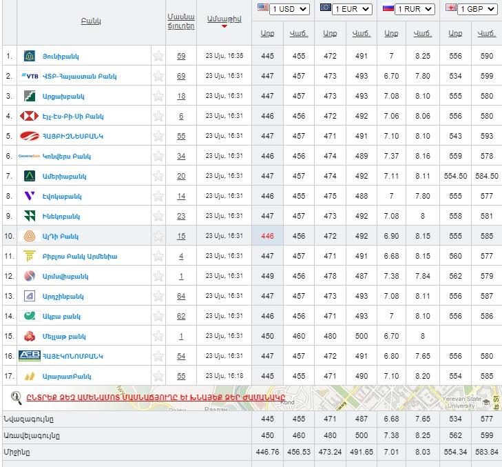Click the Araratbank logo icon
502x467 pixels.
click(x=29, y=376)
